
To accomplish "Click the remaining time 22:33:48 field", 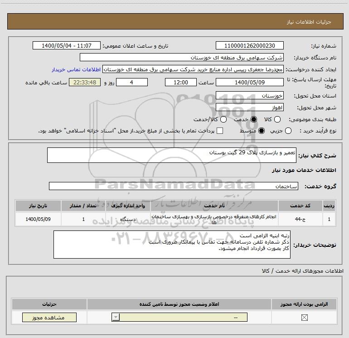I will click(85, 82).
